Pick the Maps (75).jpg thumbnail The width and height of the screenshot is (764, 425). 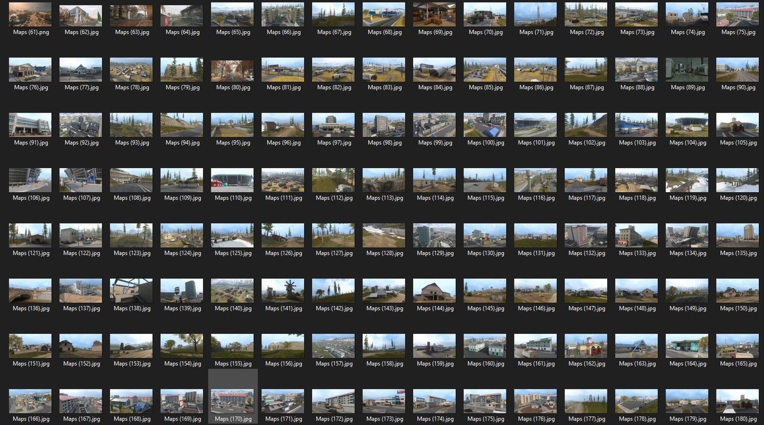click(738, 14)
